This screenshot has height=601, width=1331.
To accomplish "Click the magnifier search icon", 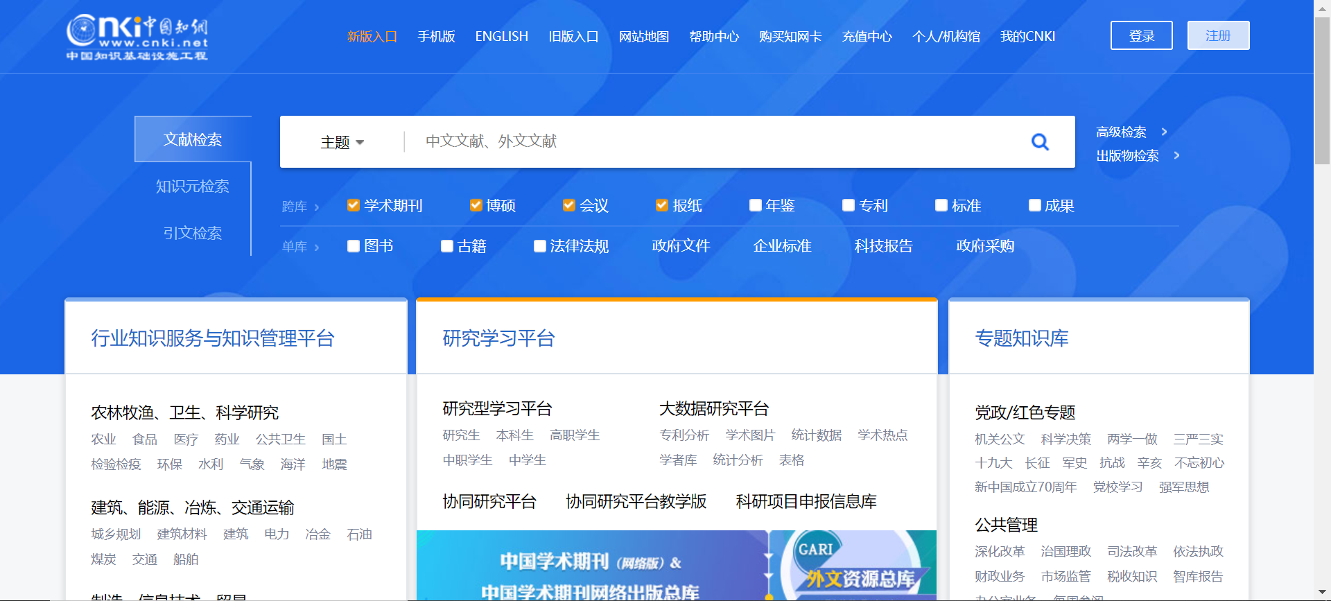I will pos(1040,142).
